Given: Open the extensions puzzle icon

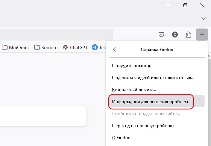Looking at the screenshot, I should click(188, 35).
